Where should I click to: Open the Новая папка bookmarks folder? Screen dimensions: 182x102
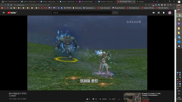(x=77, y=8)
